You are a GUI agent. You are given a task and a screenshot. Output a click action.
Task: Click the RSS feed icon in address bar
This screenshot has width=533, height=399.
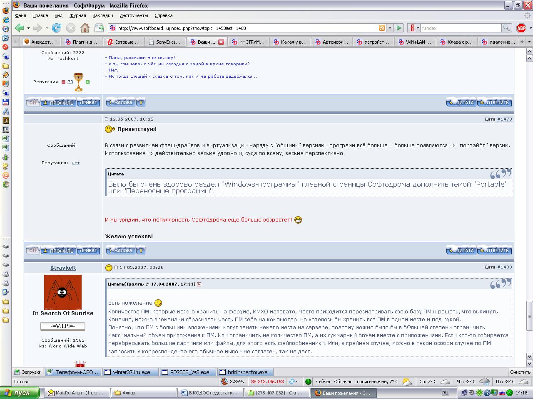[x=381, y=28]
